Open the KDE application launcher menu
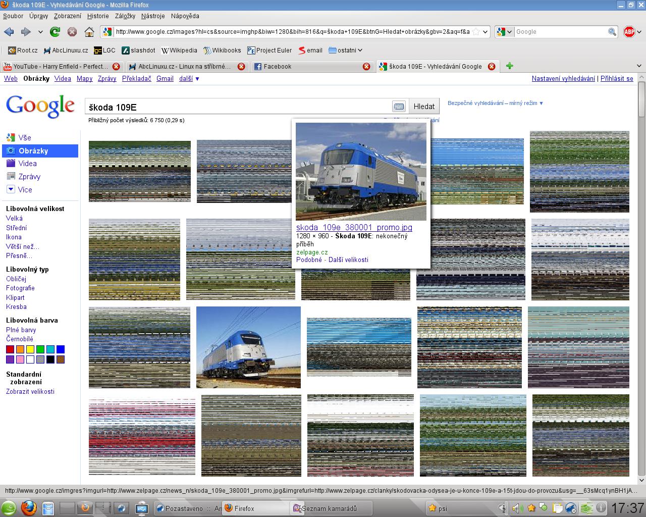This screenshot has height=517, width=646. [x=8, y=508]
